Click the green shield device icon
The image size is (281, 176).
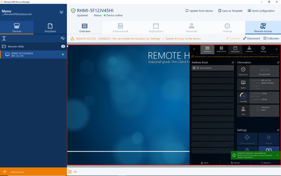click(x=73, y=11)
